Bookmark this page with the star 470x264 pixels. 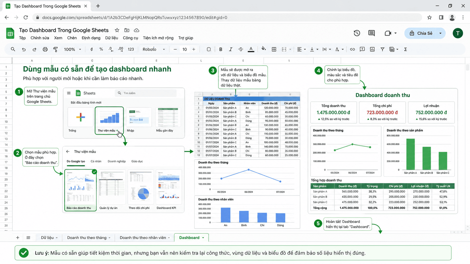[430, 17]
